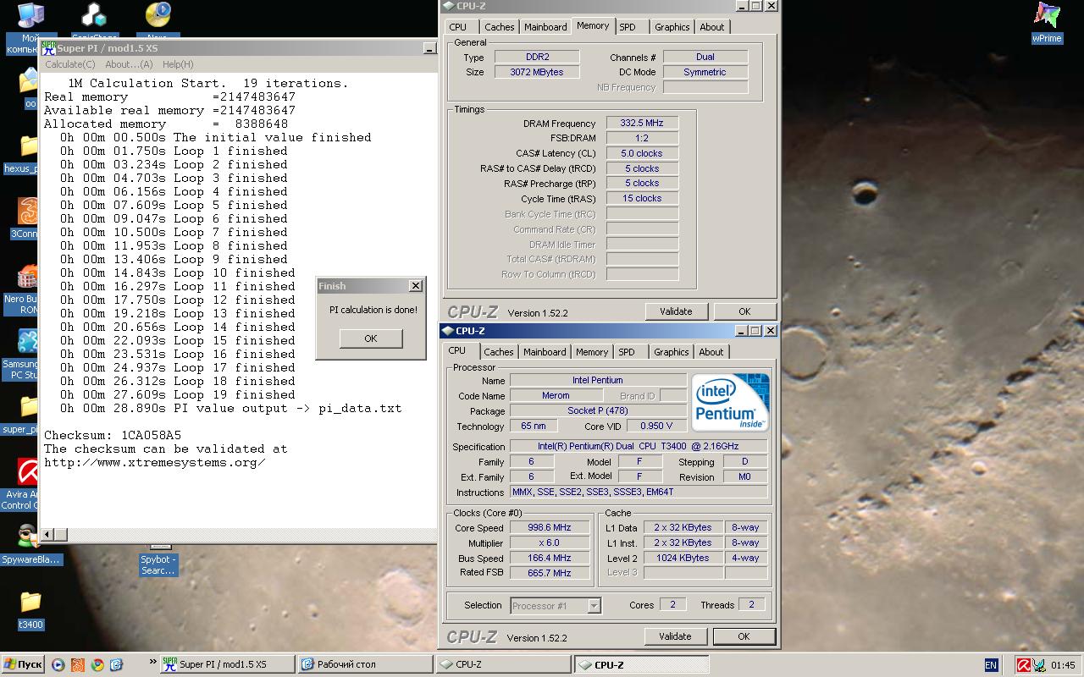Viewport: 1084px width, 677px height.
Task: Click the Level 2 cache 1024 KBytes field
Action: click(x=683, y=558)
